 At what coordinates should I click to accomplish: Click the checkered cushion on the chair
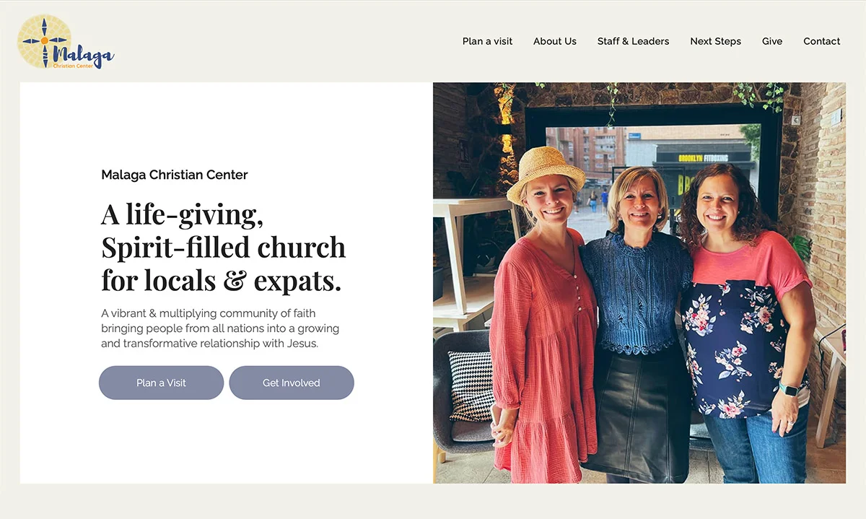pyautogui.click(x=470, y=386)
